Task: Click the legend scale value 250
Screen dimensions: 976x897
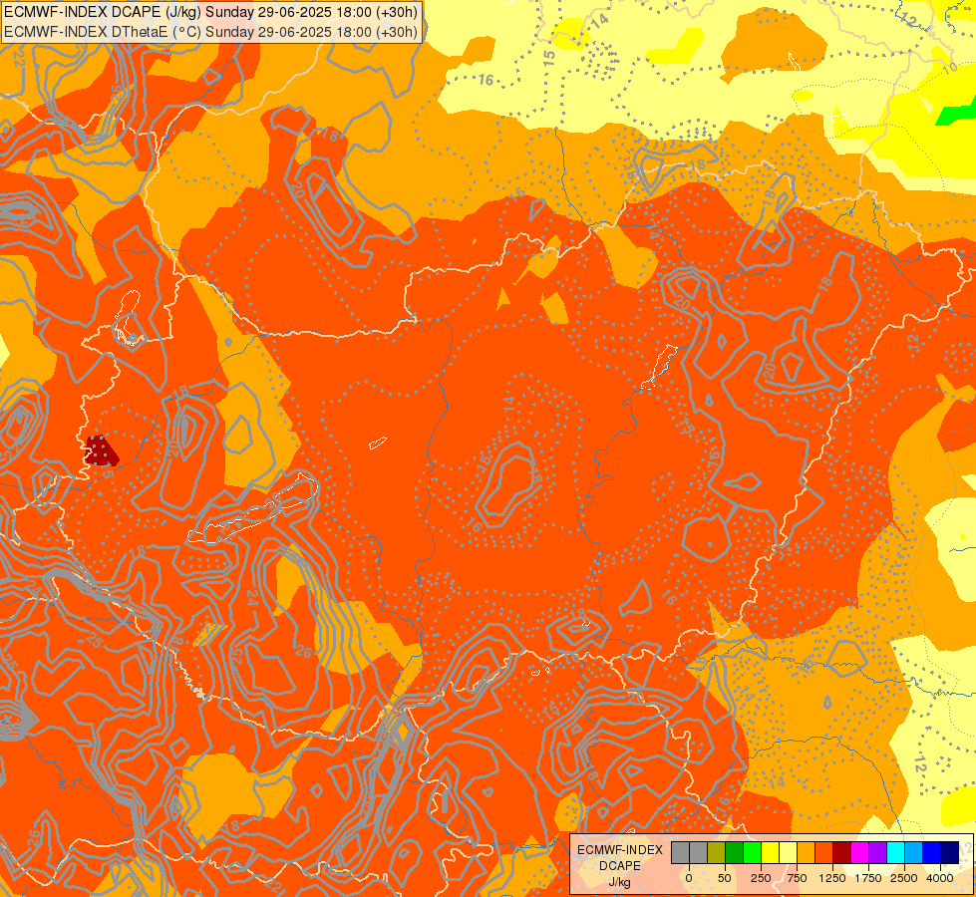Action: pyautogui.click(x=761, y=878)
